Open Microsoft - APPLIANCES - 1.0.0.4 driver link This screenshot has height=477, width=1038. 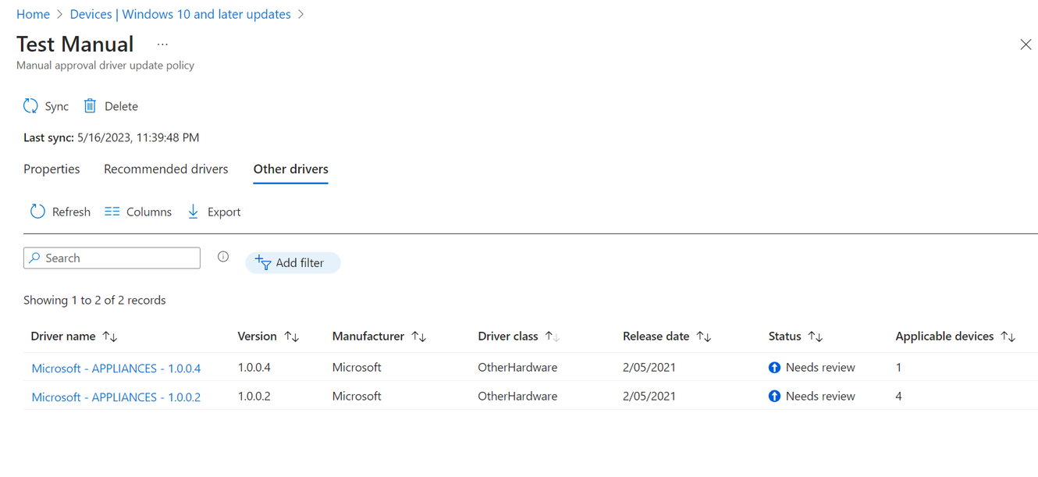116,368
